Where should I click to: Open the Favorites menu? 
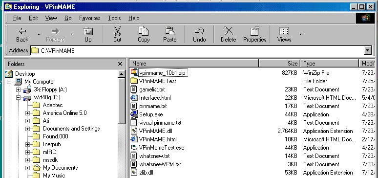pos(90,18)
